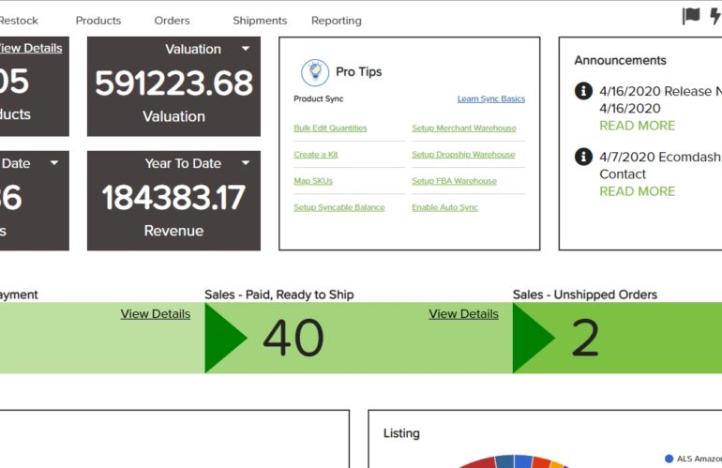
Task: Open the Reporting menu
Action: tap(336, 21)
